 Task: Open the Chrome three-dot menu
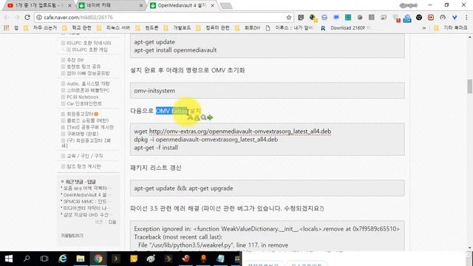(x=466, y=18)
